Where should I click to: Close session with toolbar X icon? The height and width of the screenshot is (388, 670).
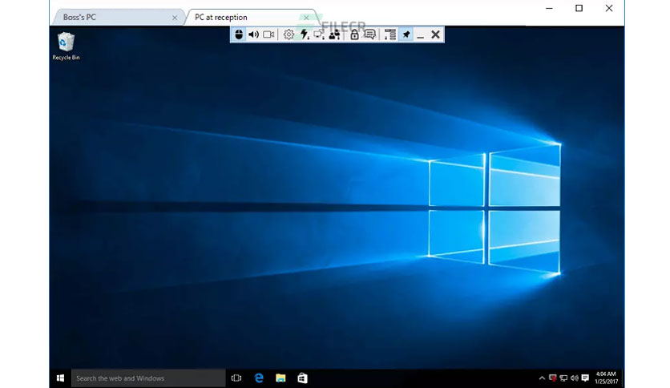(x=435, y=34)
